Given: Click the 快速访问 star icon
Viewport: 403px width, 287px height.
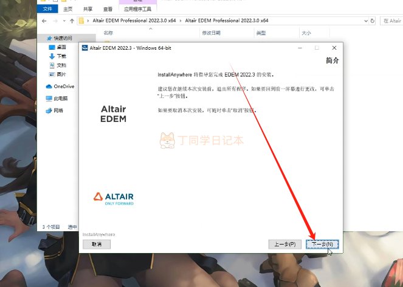Looking at the screenshot, I should click(49, 38).
